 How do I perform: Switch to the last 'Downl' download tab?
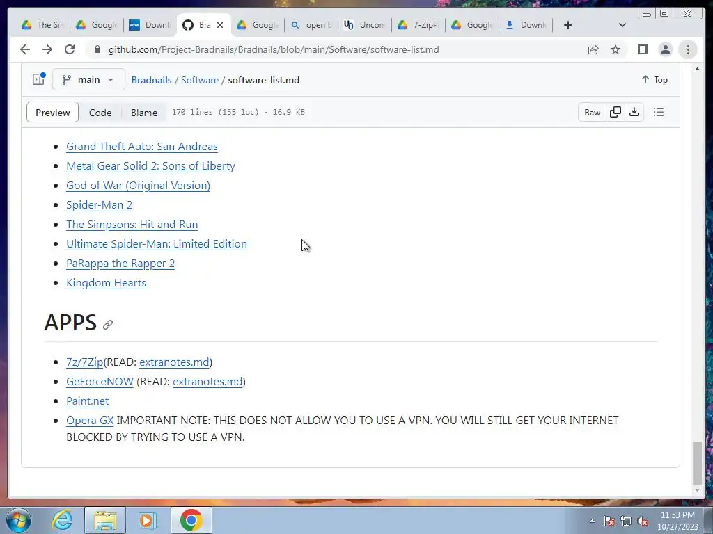pyautogui.click(x=525, y=25)
